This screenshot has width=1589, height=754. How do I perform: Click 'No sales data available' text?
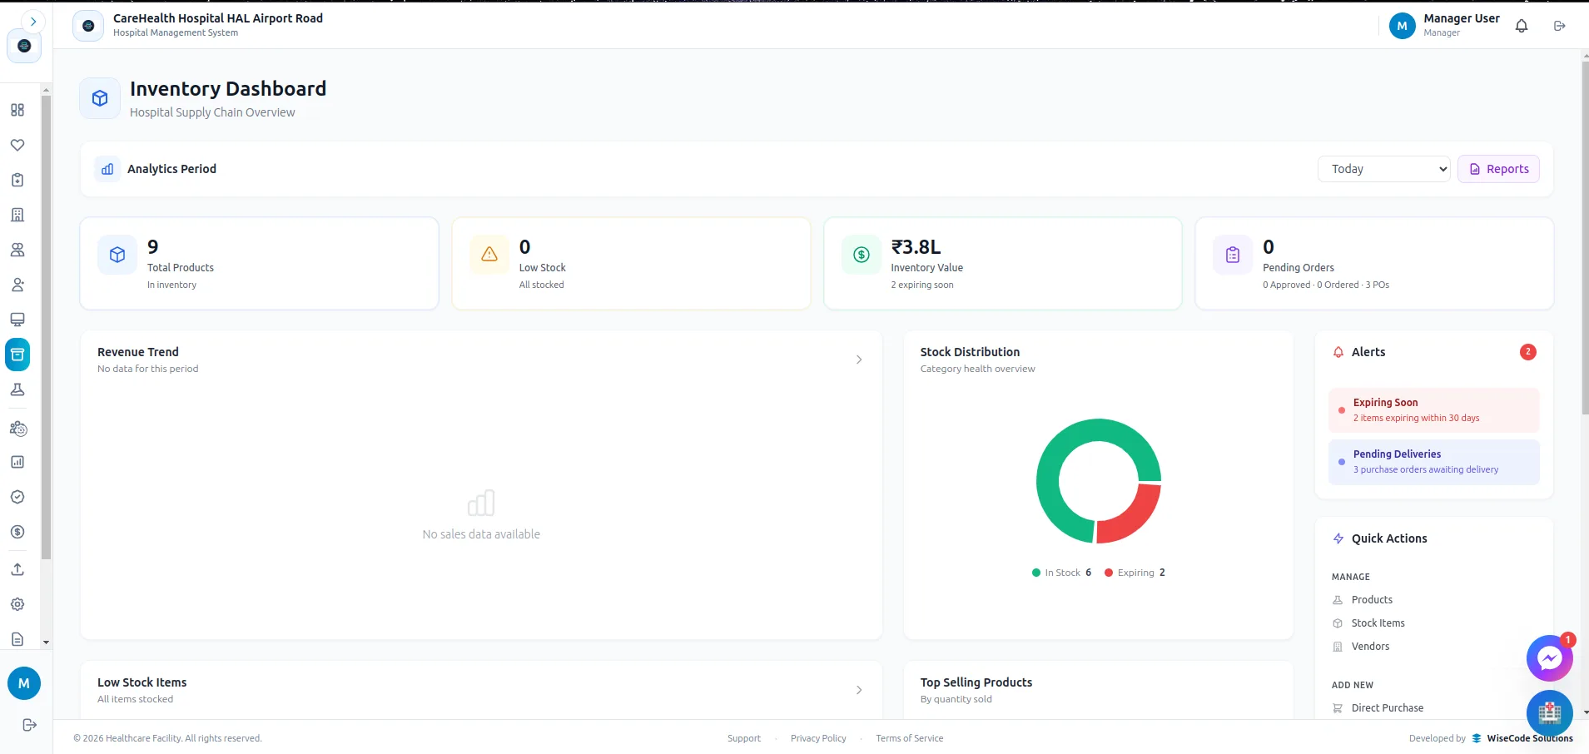(481, 534)
